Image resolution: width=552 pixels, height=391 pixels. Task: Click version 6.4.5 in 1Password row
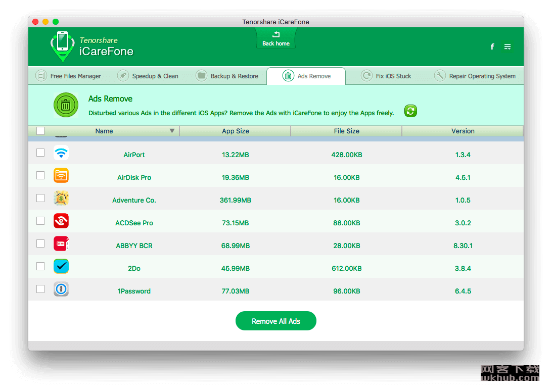coord(463,291)
